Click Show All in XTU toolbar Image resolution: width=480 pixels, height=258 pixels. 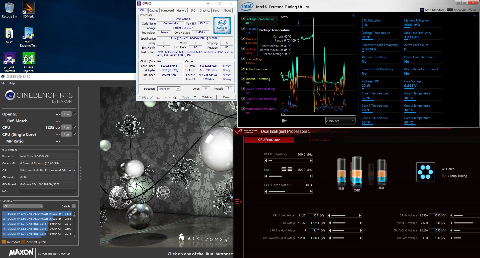456,10
